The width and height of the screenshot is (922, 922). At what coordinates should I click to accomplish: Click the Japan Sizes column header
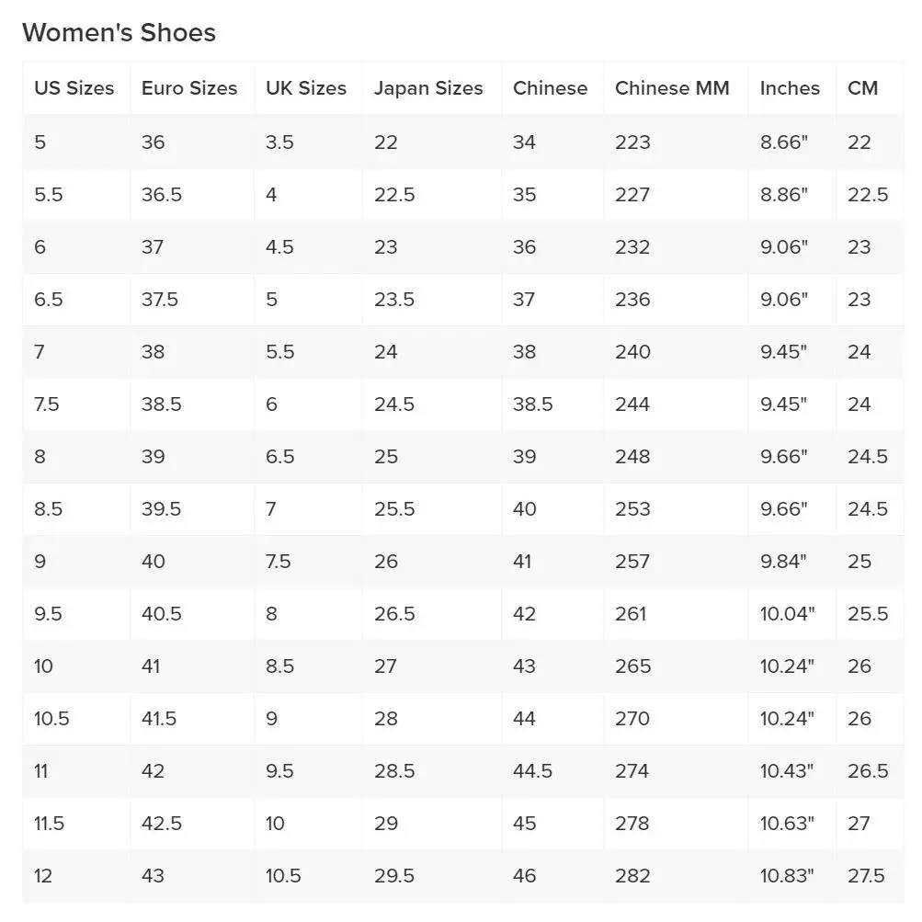click(x=428, y=88)
